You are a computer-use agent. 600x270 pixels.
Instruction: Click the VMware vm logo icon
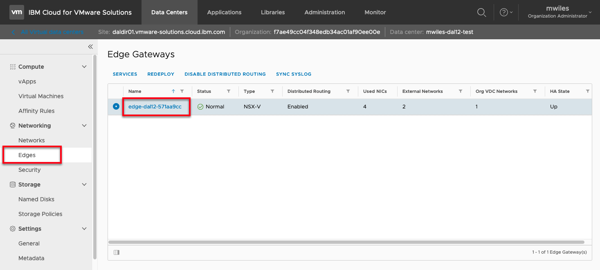[x=16, y=12]
